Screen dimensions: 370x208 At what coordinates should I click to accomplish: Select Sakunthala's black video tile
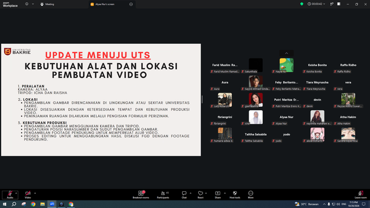[256, 65]
